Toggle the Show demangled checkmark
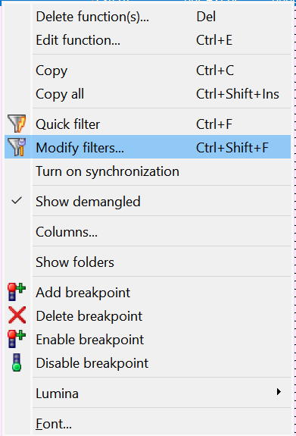 pyautogui.click(x=17, y=201)
